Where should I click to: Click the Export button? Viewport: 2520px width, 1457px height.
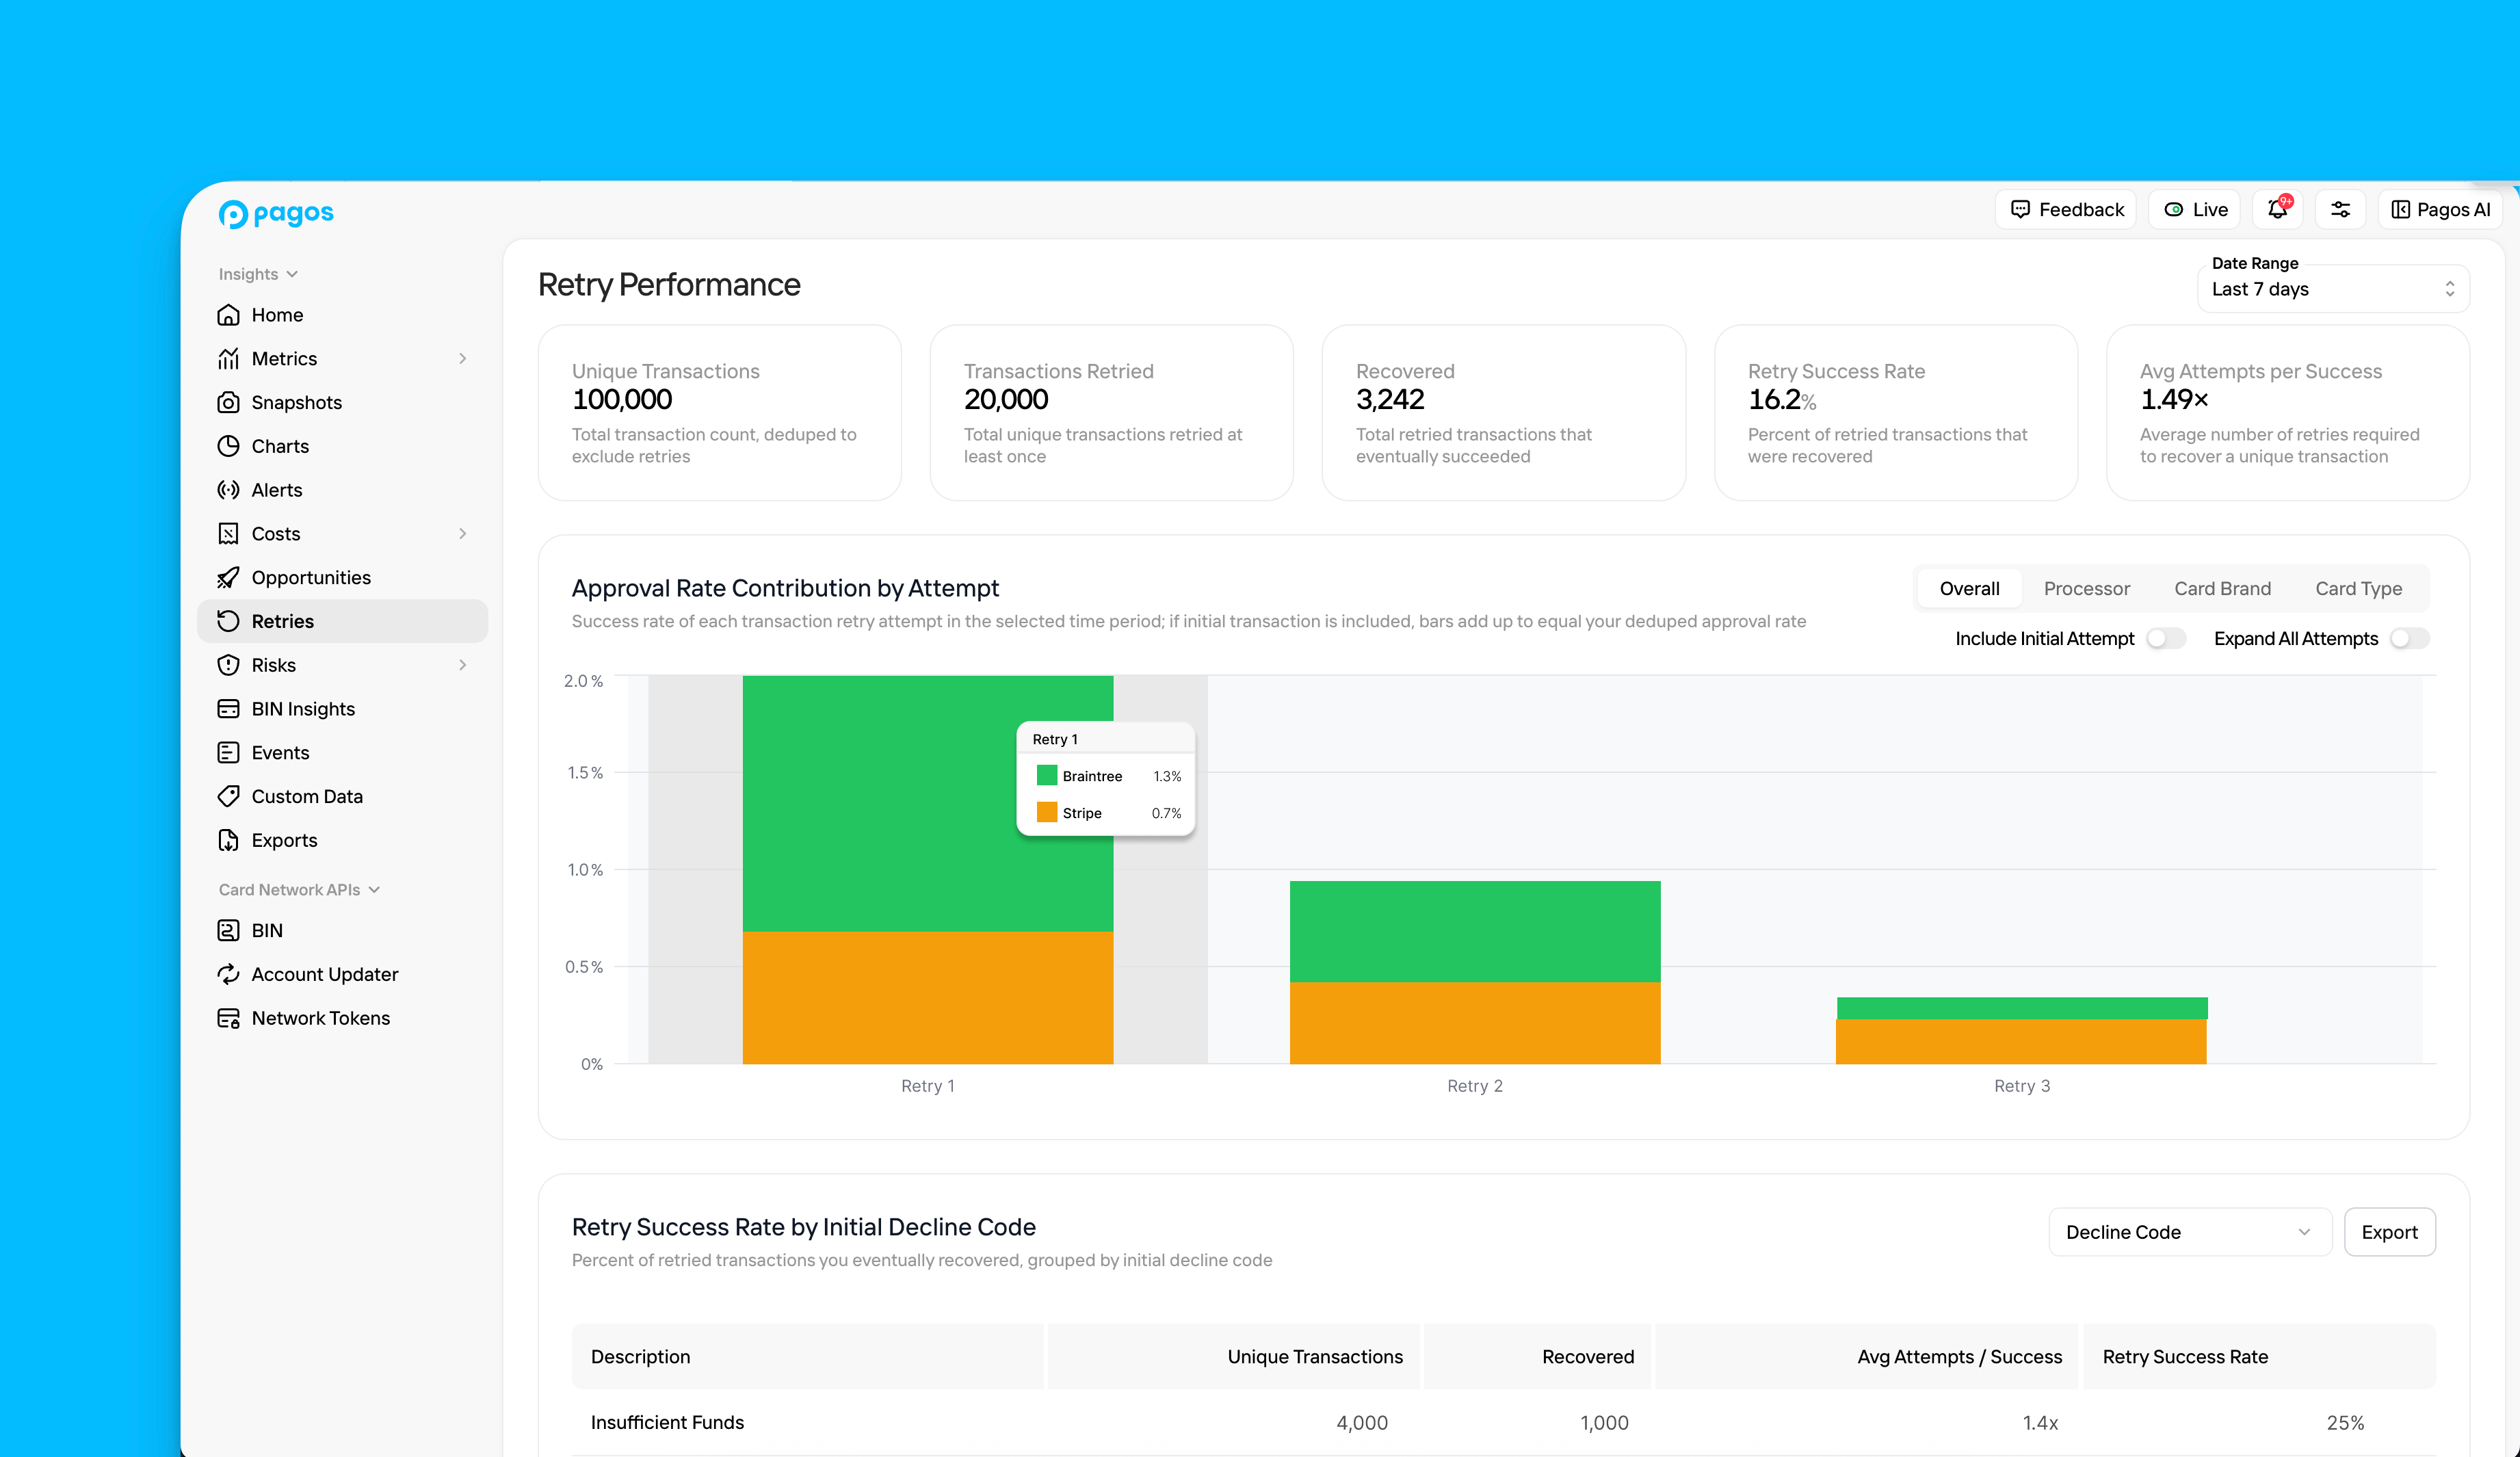2389,1232
